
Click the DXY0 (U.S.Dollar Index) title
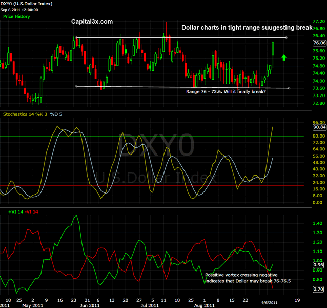tap(26, 4)
